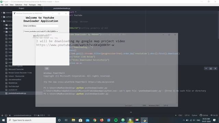
Task: Open Microsoft Teams.lnk in the tree
Action: pyautogui.click(x=16, y=69)
